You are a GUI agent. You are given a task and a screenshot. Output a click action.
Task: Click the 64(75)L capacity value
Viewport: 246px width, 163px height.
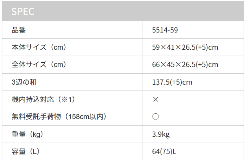coord(164,152)
